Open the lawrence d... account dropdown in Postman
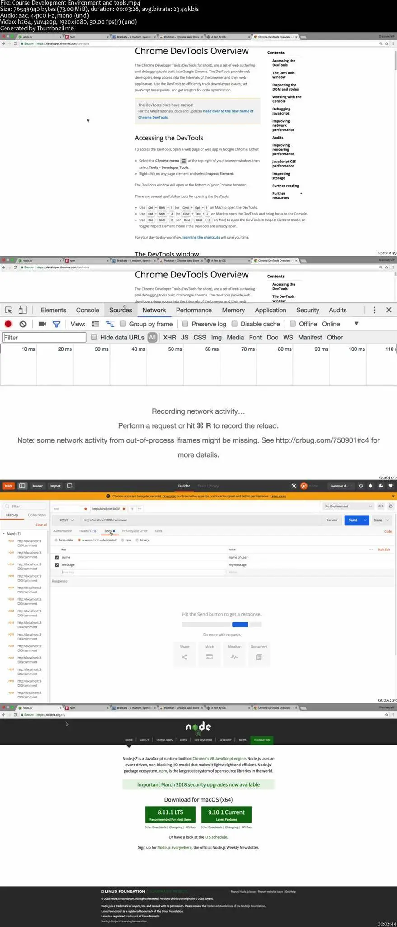397x927 pixels. pyautogui.click(x=341, y=486)
